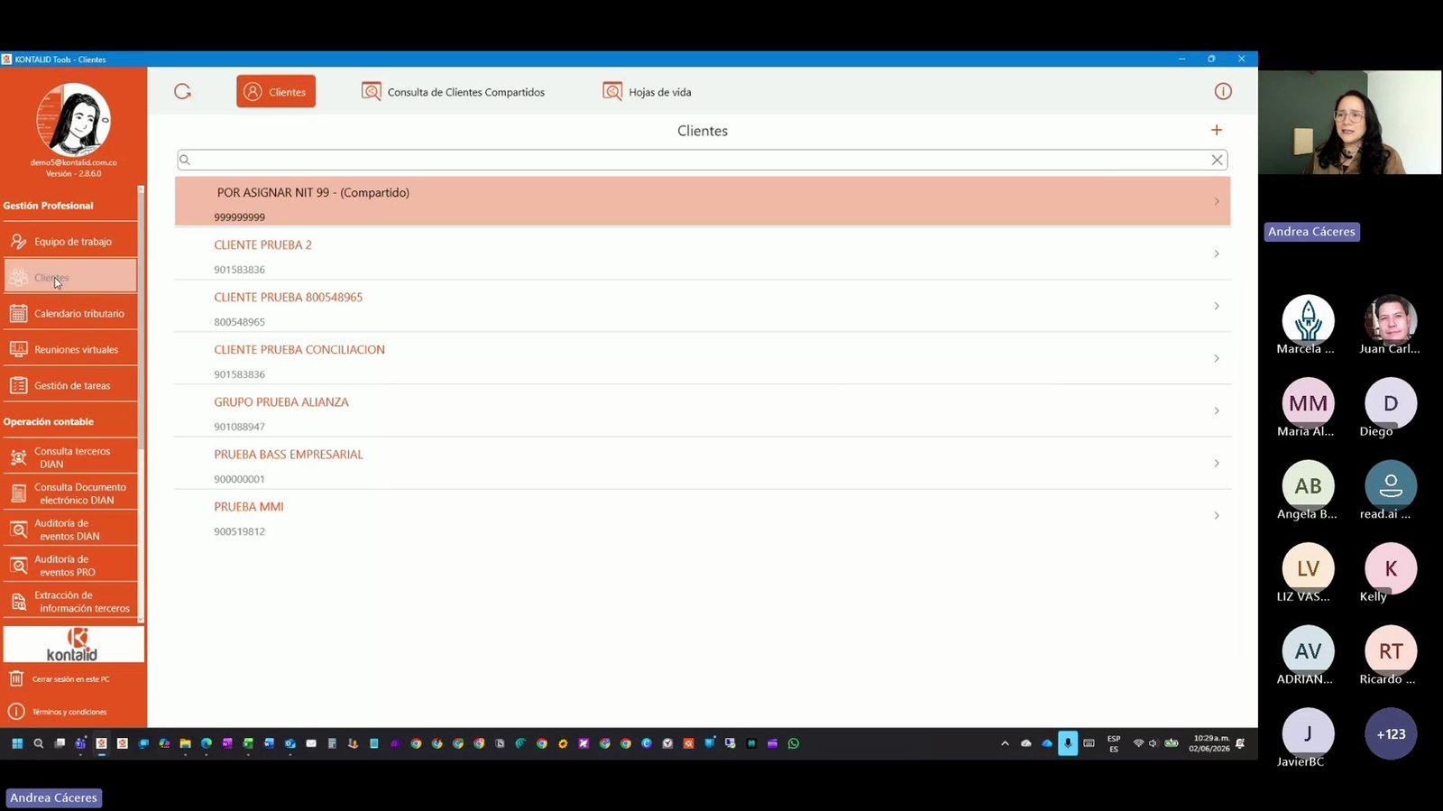Click the Kelly participant avatar
The width and height of the screenshot is (1443, 811).
click(x=1391, y=568)
